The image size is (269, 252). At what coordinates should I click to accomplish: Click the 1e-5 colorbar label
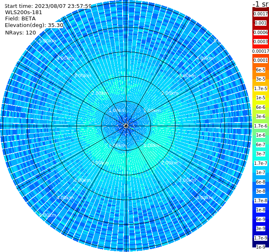[x=261, y=98]
